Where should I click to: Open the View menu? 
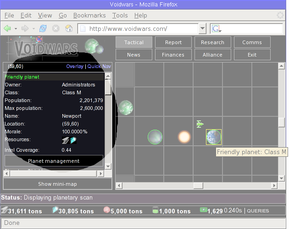click(x=45, y=15)
